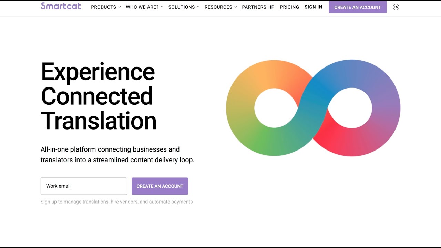Open the RESOURCES menu label
441x248 pixels.
pyautogui.click(x=218, y=7)
